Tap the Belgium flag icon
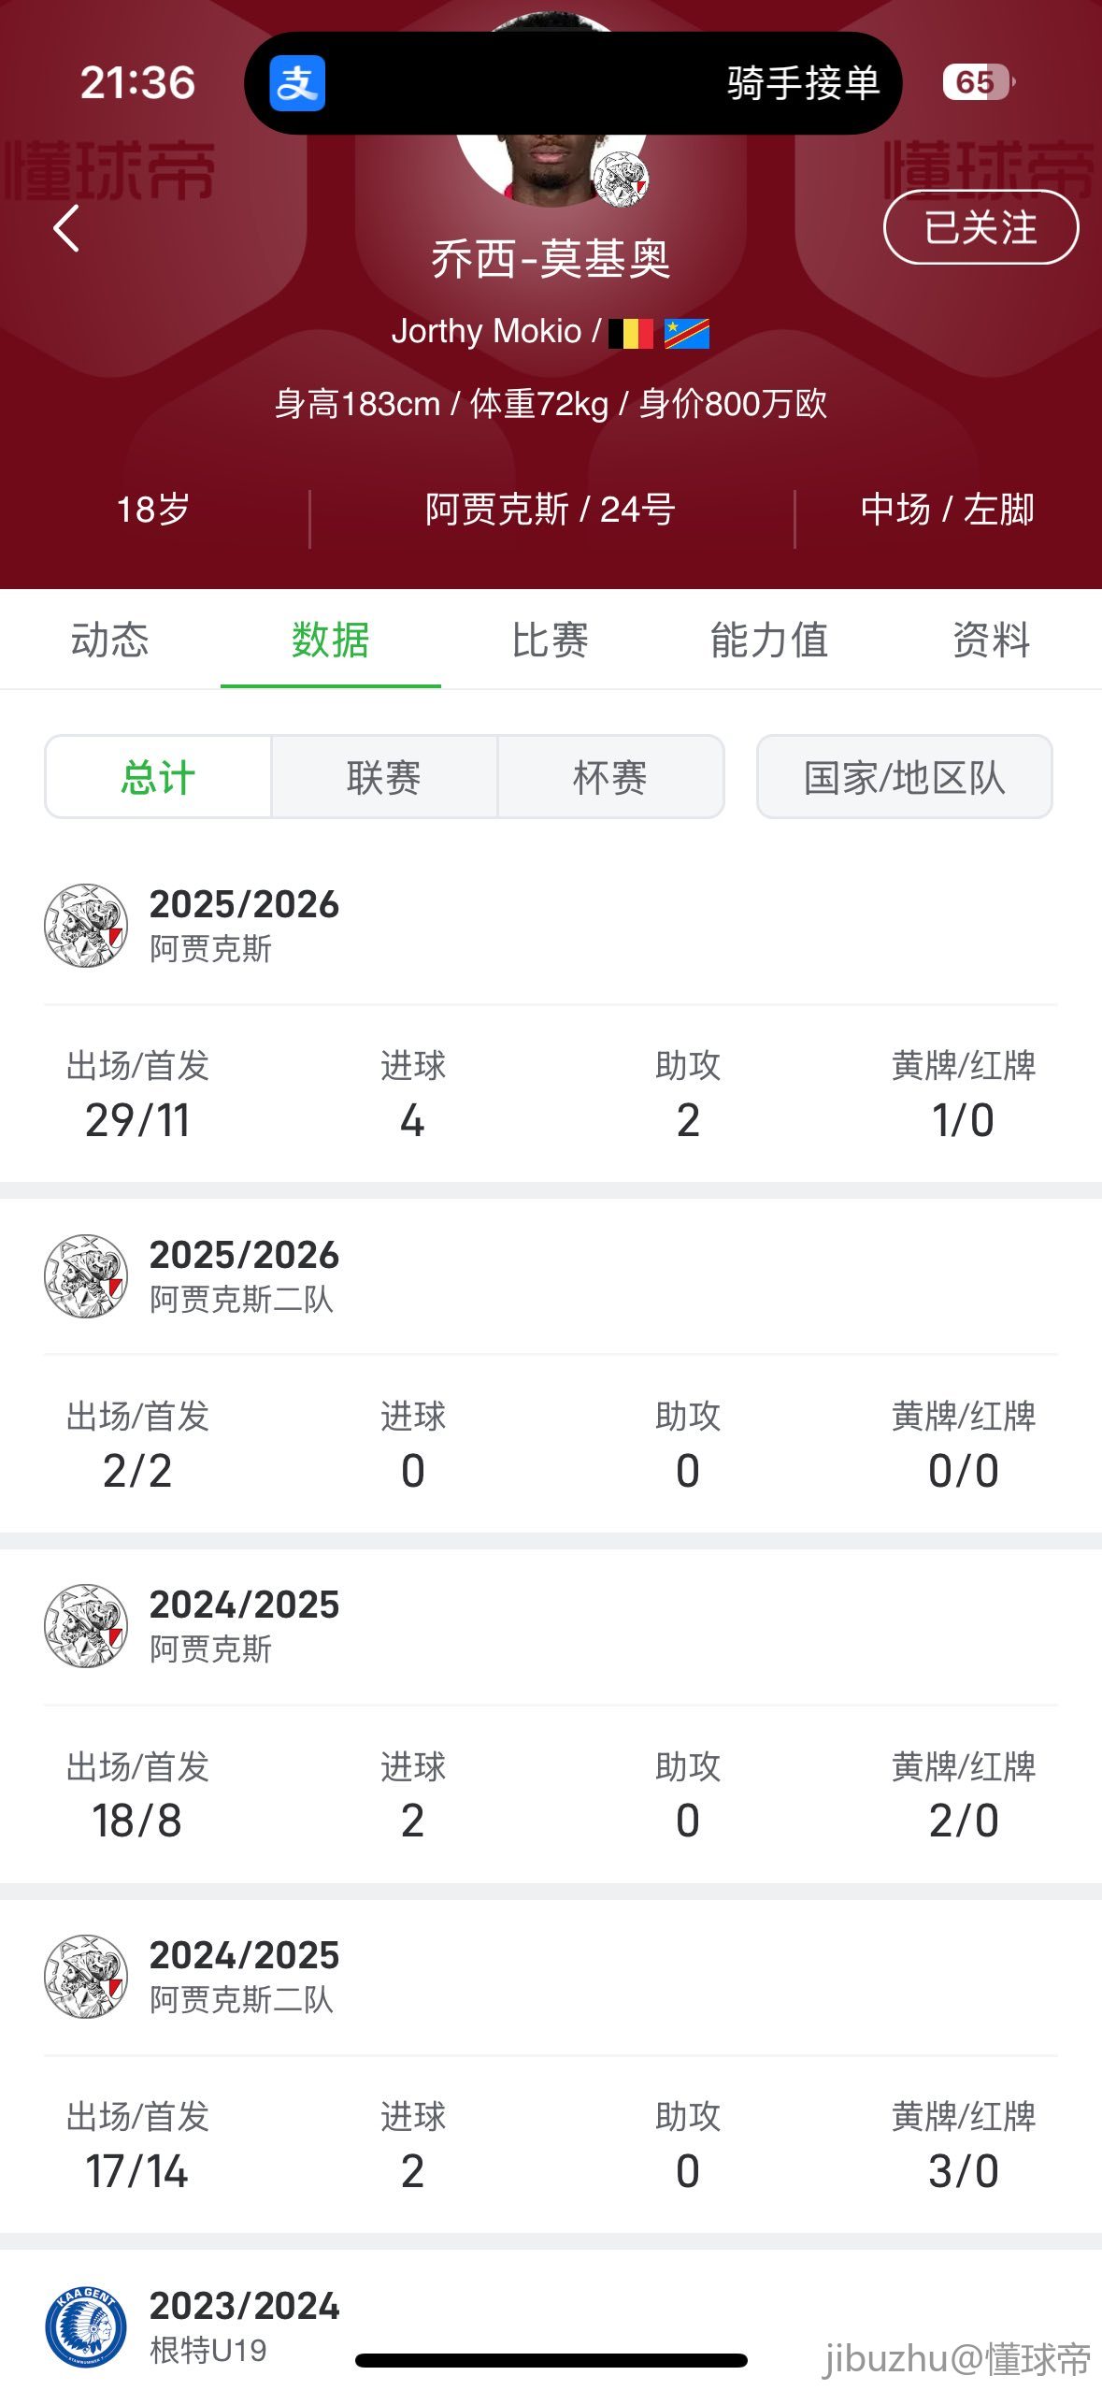Screen dimensions: 1102x2390 [x=631, y=334]
